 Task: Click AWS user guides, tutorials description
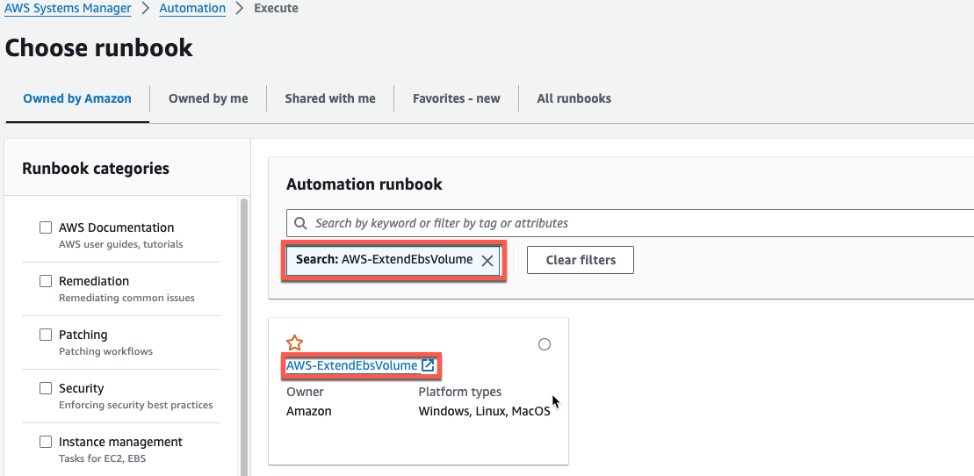coord(120,244)
